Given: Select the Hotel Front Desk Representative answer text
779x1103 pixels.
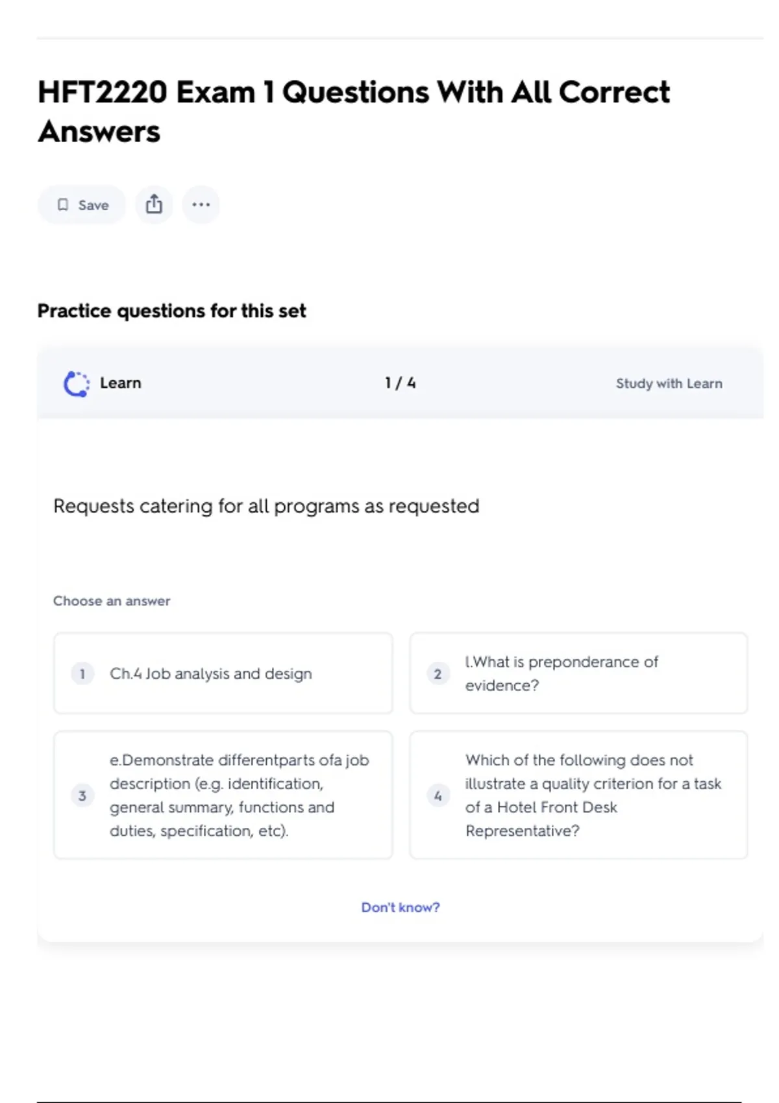Looking at the screenshot, I should [593, 795].
